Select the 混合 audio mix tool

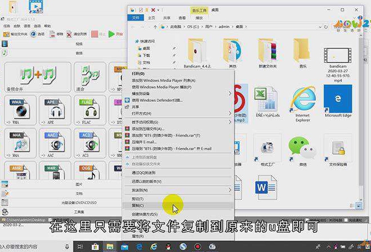point(89,77)
